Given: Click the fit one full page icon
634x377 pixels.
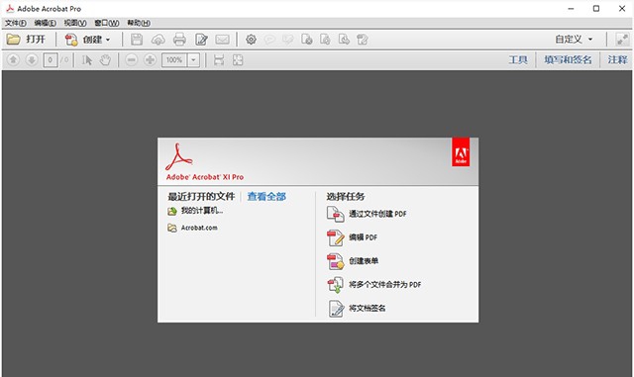Looking at the screenshot, I should coord(238,60).
